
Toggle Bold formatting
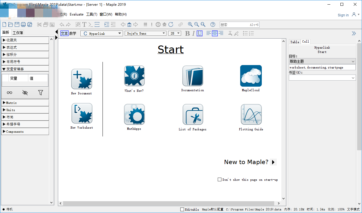(187, 33)
